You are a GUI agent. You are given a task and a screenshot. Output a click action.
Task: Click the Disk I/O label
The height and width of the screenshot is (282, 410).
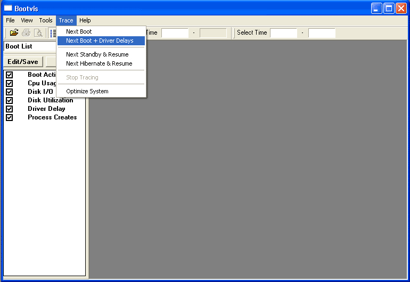click(x=40, y=92)
